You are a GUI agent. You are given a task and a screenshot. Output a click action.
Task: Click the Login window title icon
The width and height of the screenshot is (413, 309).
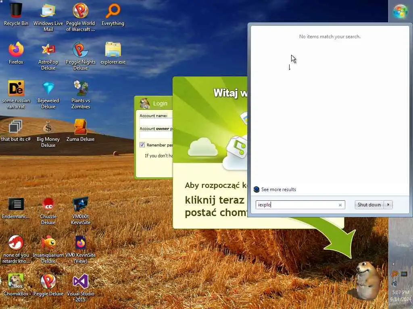[x=145, y=103]
